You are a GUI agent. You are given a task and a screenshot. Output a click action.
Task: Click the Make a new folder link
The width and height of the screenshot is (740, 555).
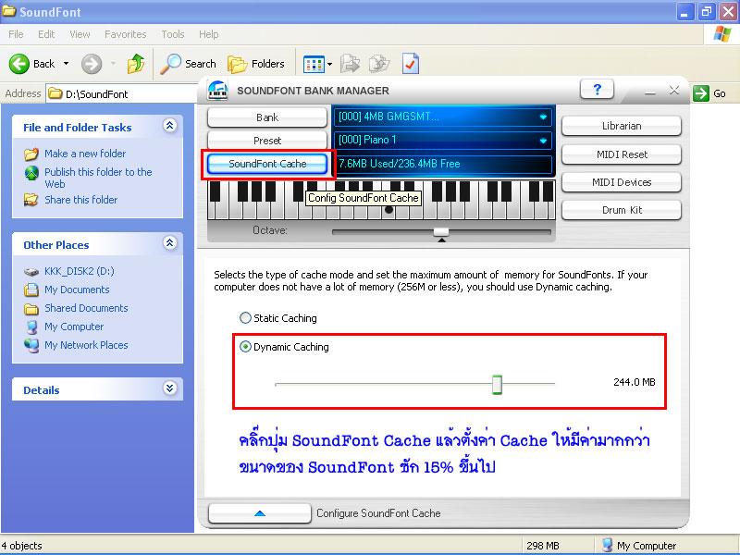tap(85, 154)
